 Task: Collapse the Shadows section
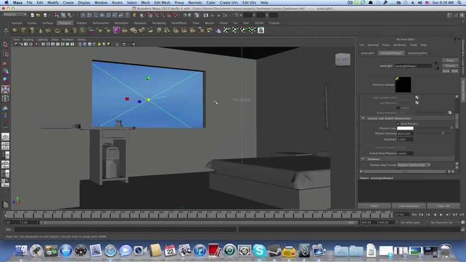[363, 159]
